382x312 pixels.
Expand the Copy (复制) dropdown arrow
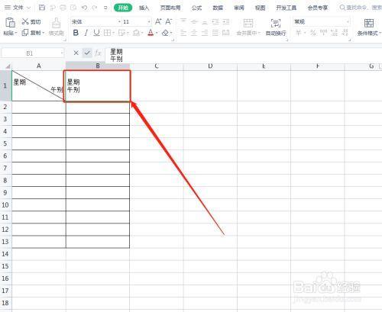44,33
